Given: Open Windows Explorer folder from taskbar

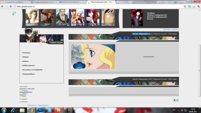Looking at the screenshot, I should coord(22,110).
